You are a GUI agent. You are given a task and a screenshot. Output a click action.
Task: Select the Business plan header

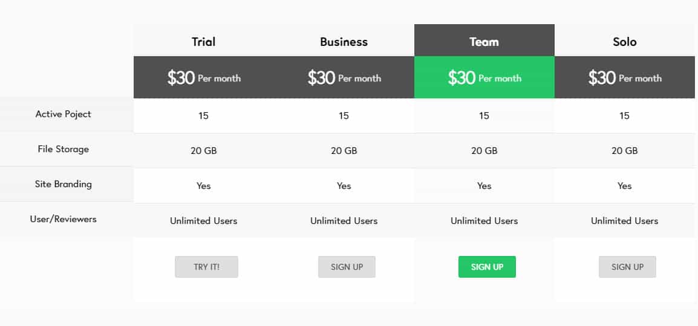[x=344, y=42]
